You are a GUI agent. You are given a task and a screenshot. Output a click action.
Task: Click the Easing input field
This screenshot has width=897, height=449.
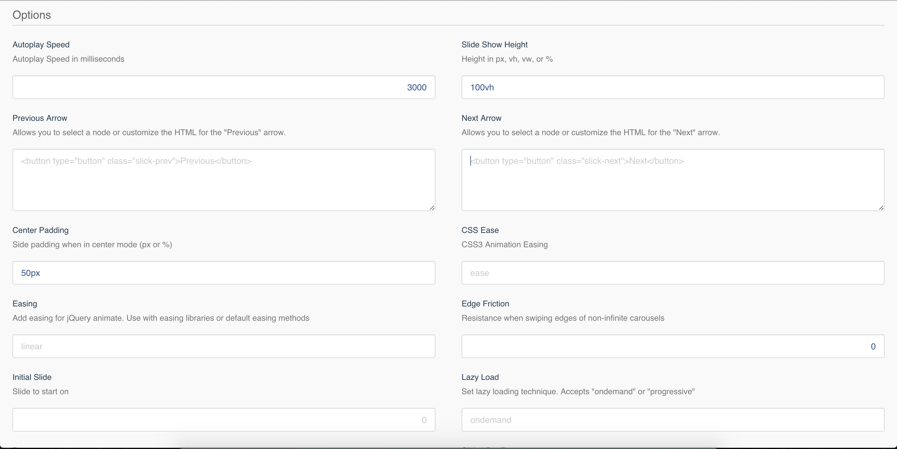point(224,346)
